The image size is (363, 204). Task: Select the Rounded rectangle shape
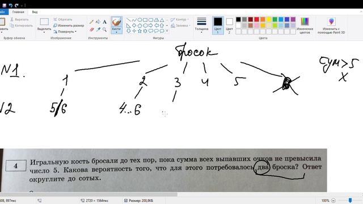(151, 20)
